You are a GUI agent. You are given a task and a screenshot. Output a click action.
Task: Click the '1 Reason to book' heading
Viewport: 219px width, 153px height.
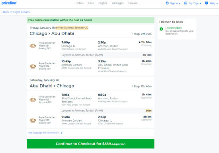coord(171,22)
